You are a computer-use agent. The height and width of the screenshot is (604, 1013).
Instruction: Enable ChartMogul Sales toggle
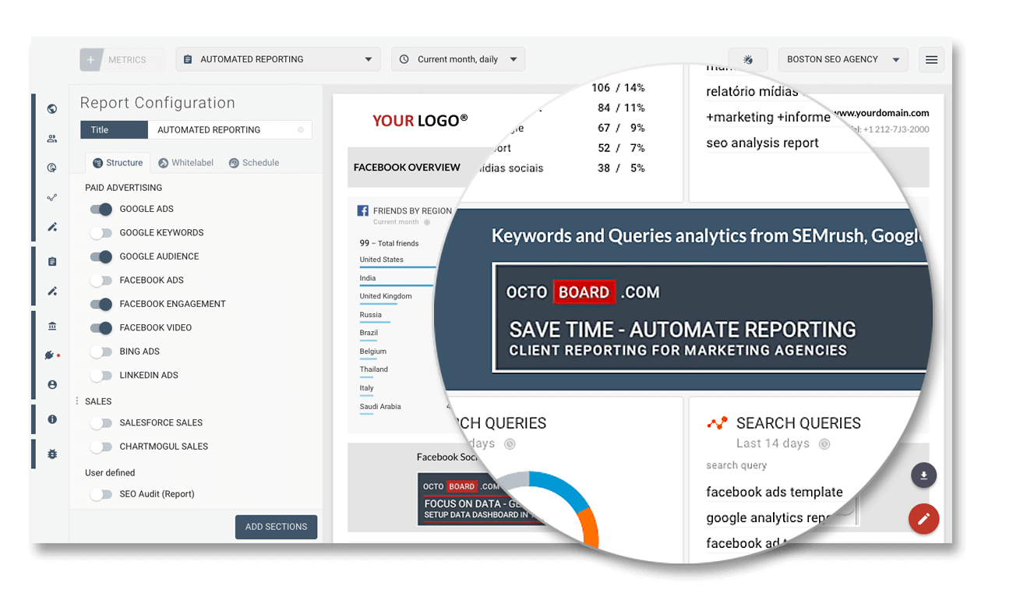click(101, 447)
